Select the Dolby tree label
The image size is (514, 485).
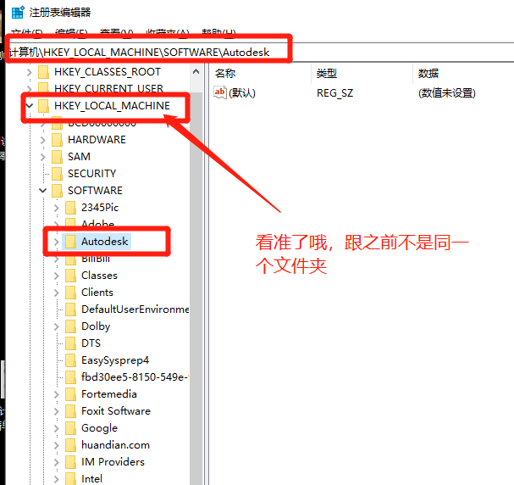tap(96, 326)
